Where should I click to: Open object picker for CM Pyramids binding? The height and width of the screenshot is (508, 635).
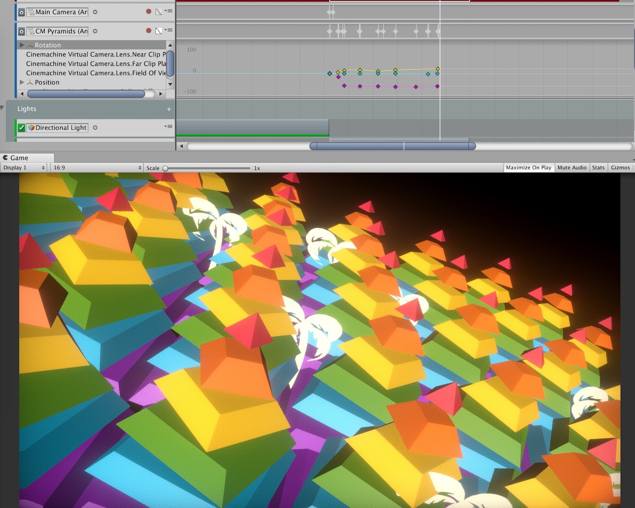point(95,31)
